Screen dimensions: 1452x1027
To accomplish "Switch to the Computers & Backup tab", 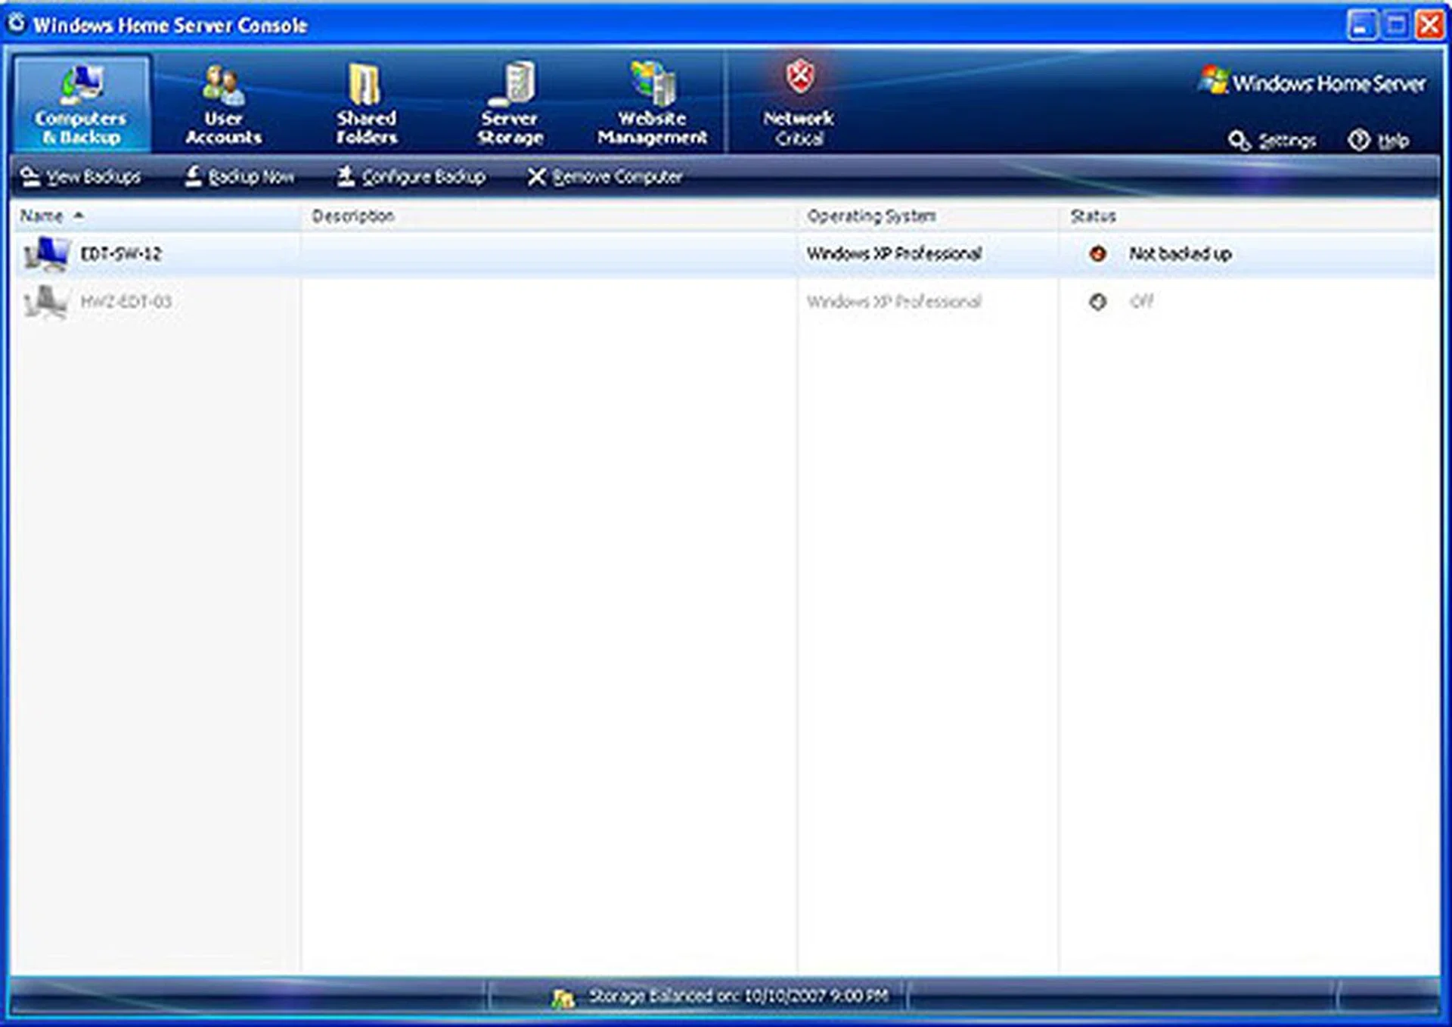I will [x=82, y=102].
